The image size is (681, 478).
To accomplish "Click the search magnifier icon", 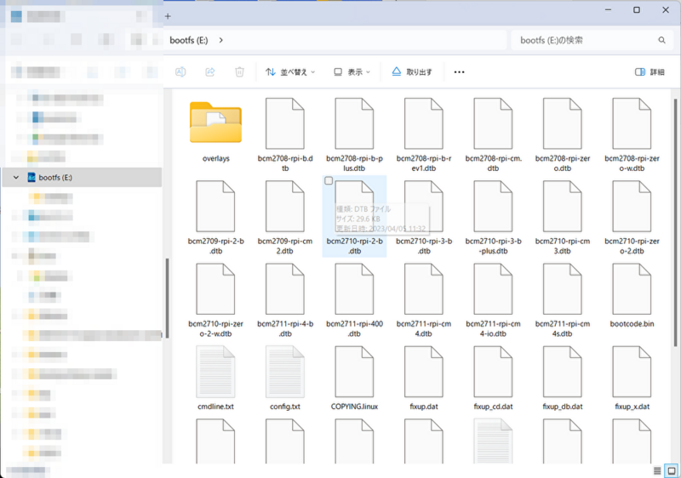I will 661,40.
